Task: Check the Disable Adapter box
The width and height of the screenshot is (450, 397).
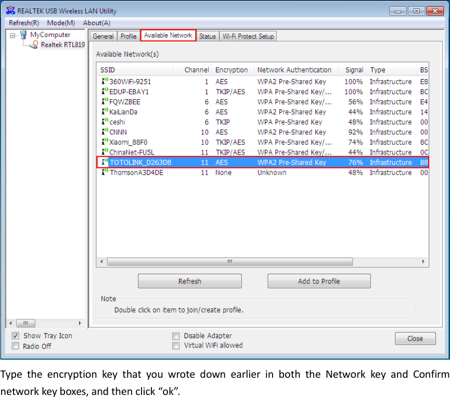Action: pos(176,336)
